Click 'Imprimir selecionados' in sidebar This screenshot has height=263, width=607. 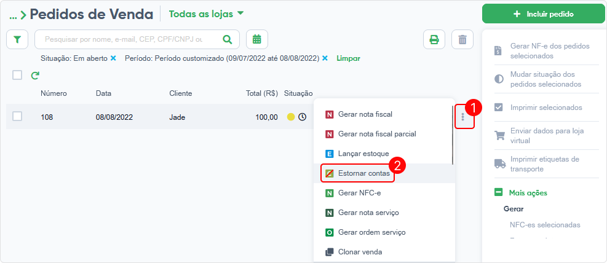coord(546,108)
